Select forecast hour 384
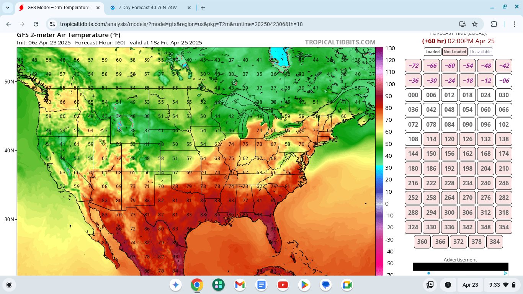 click(x=494, y=242)
